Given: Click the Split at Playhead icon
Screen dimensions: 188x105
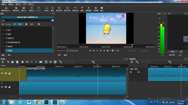Looking at the screenshot, I should click(41, 62).
